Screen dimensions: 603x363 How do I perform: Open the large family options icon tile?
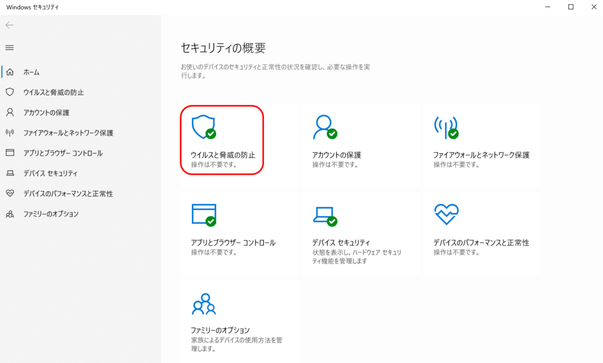click(x=204, y=304)
